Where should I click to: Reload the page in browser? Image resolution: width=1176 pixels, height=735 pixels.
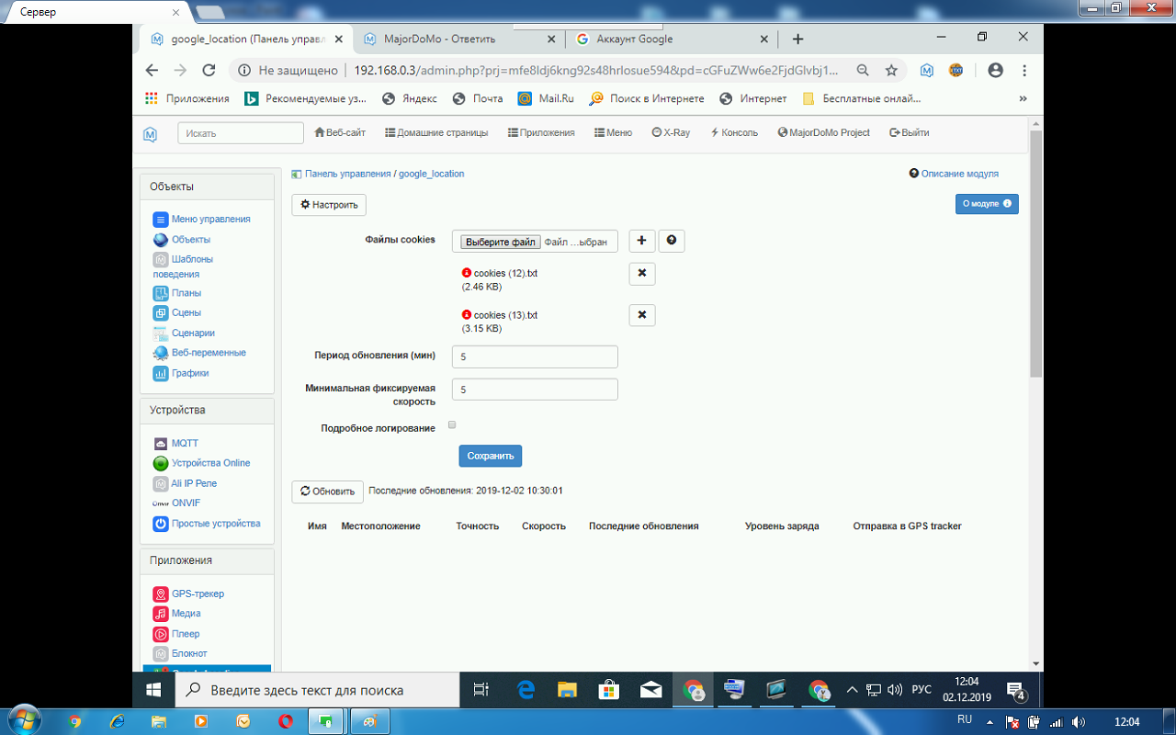tap(209, 71)
